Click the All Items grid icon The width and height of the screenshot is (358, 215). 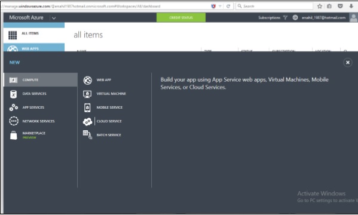tap(13, 35)
